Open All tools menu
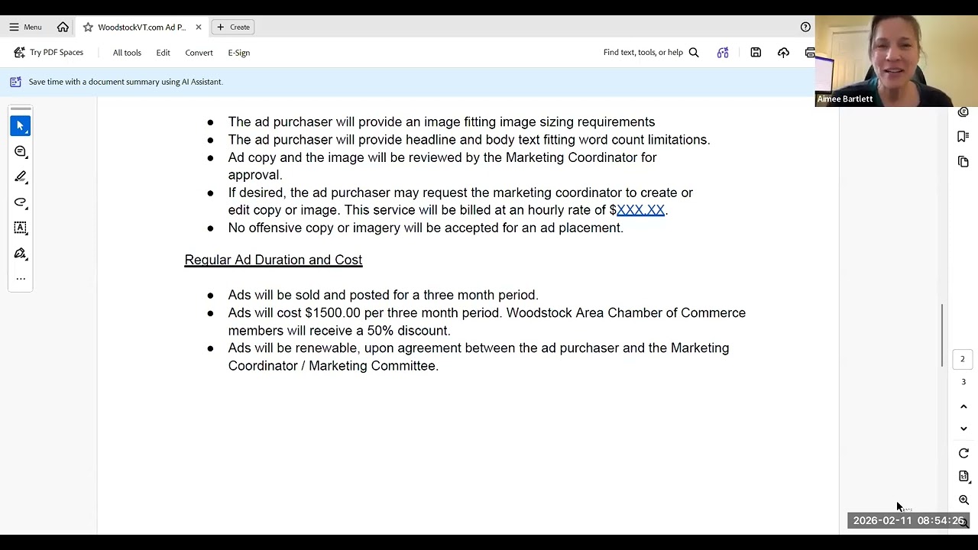This screenshot has width=978, height=550. [x=127, y=53]
